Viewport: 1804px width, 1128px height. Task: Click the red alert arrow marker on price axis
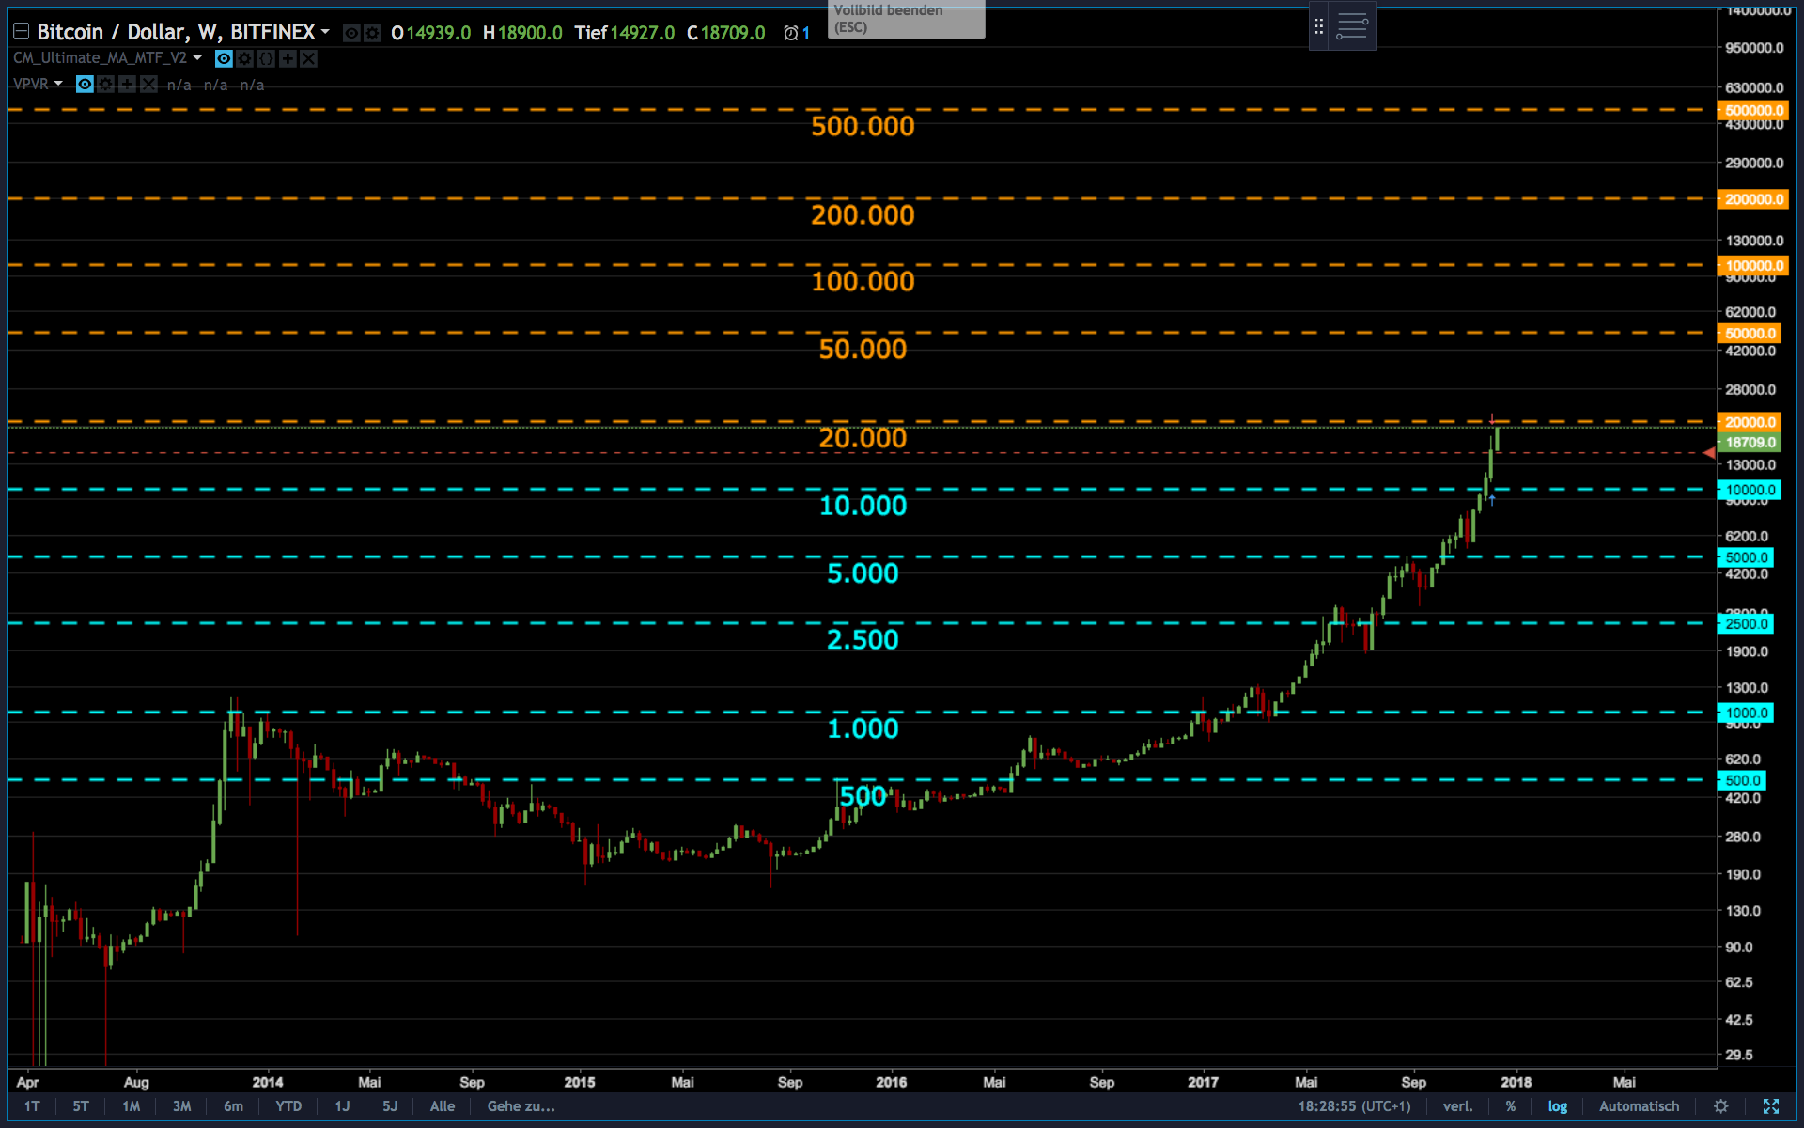(x=1709, y=453)
